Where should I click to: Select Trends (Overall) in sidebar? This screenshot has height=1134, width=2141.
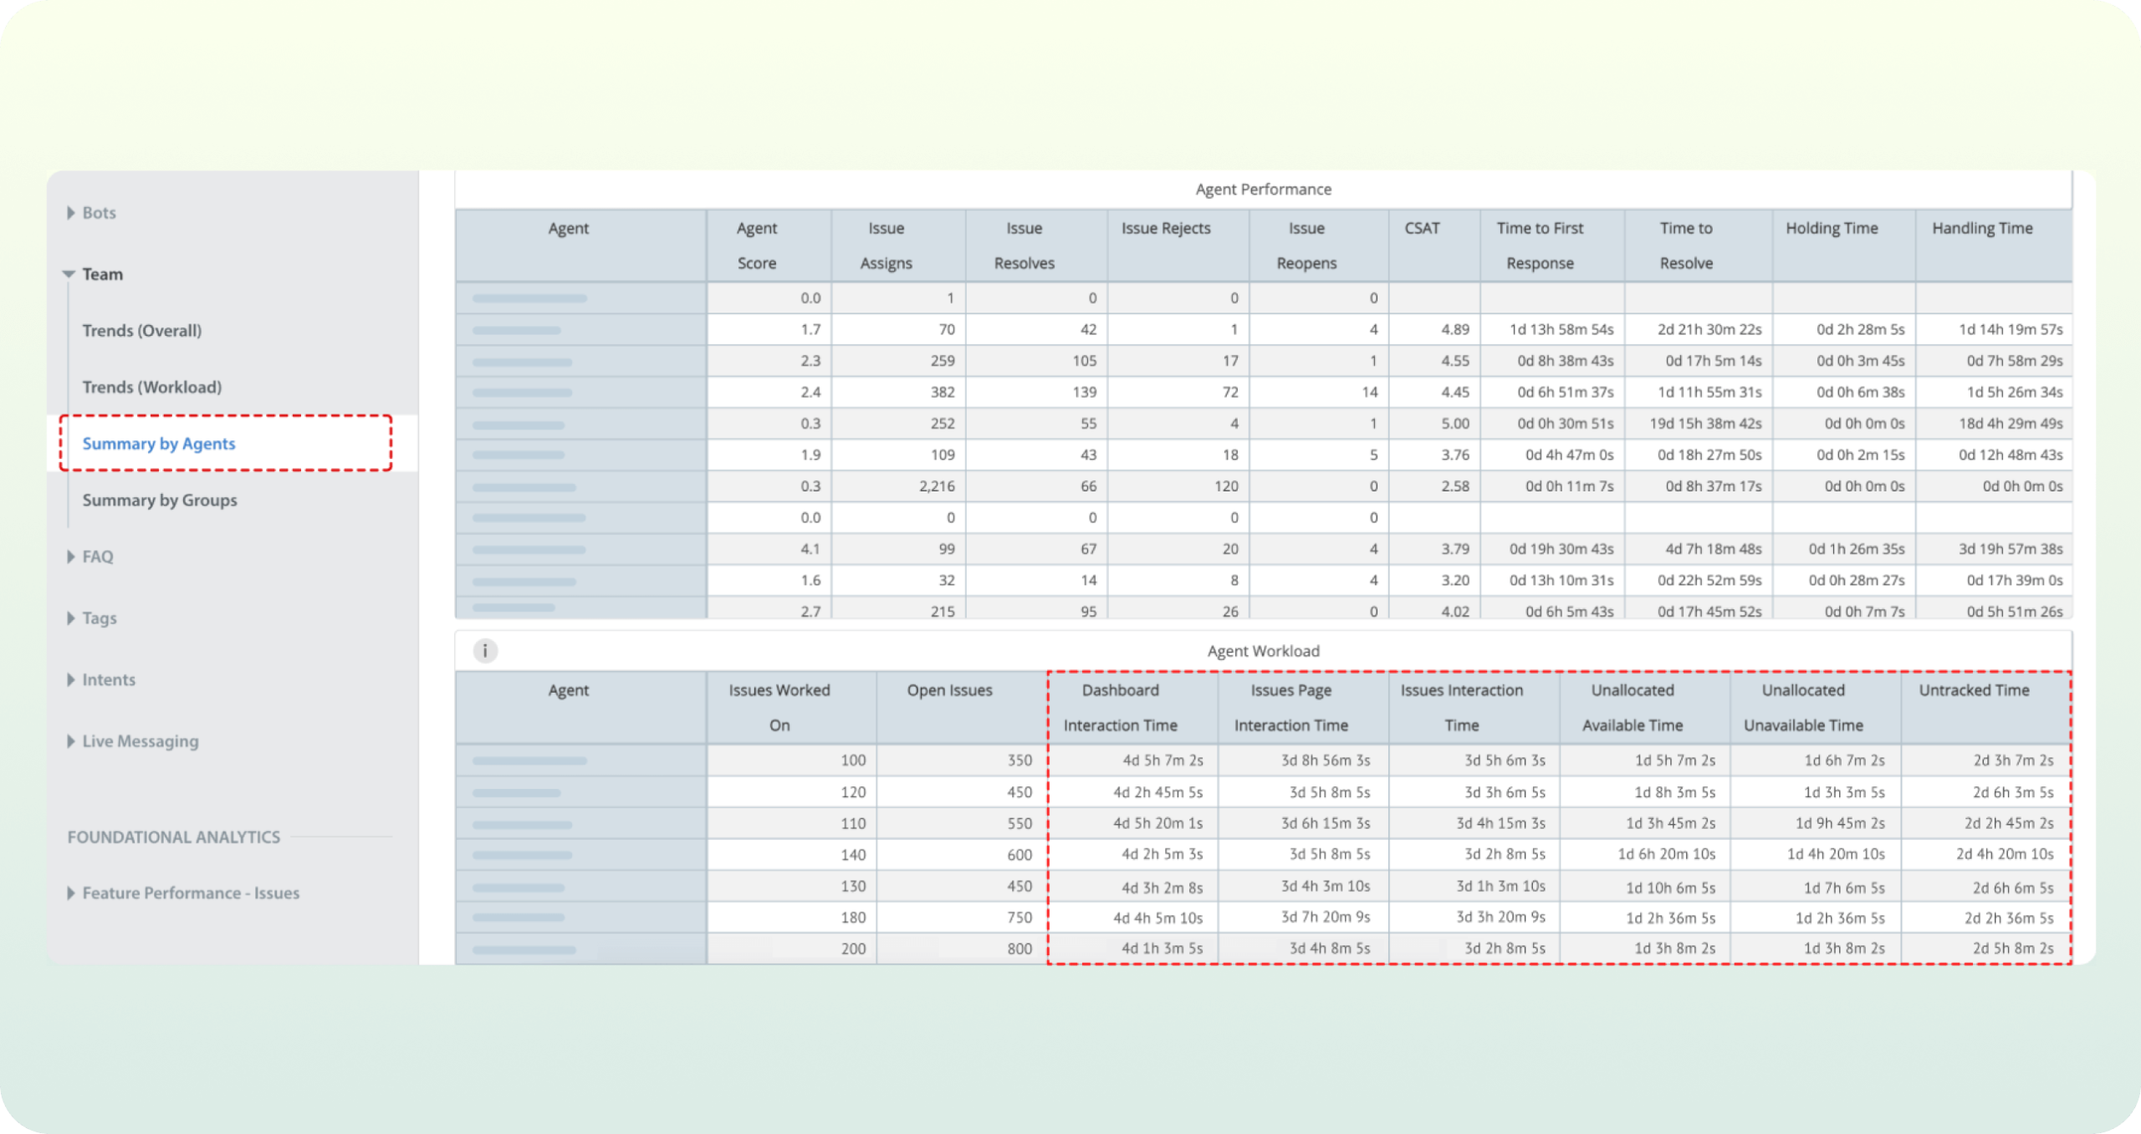141,330
